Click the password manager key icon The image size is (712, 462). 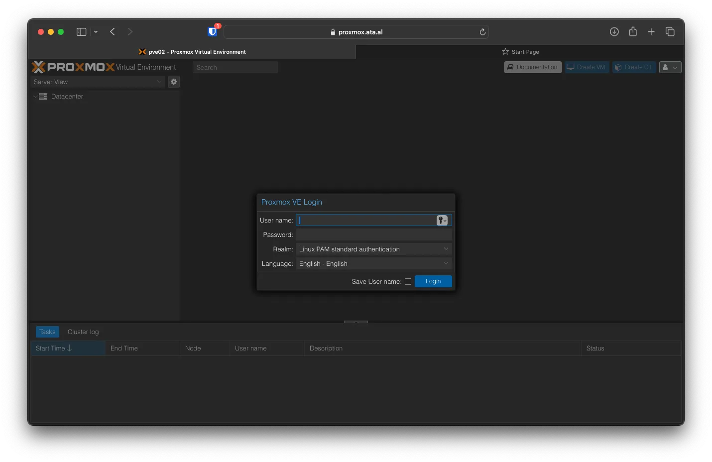click(442, 220)
